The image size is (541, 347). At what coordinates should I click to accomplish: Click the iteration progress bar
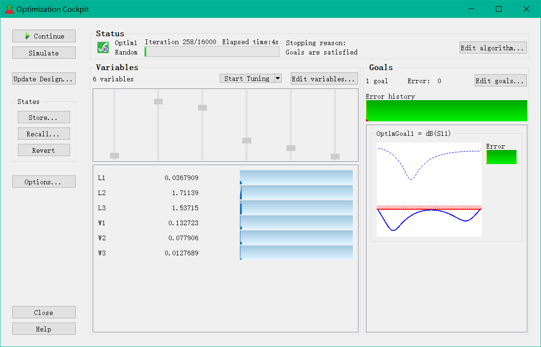[x=212, y=52]
